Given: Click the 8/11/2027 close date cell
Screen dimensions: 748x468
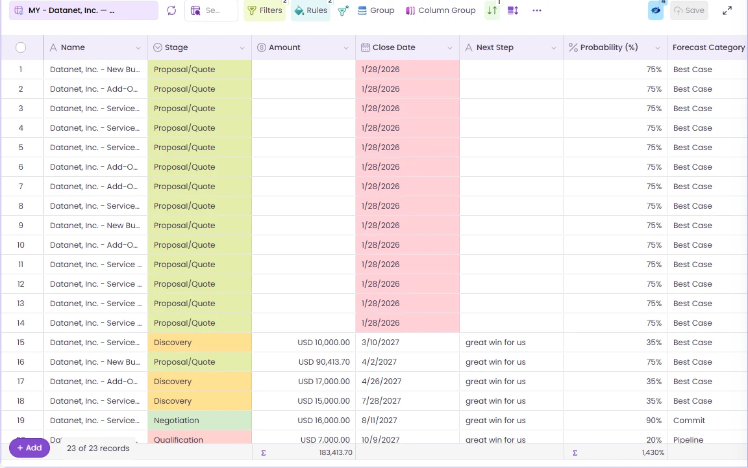Looking at the screenshot, I should pos(407,421).
